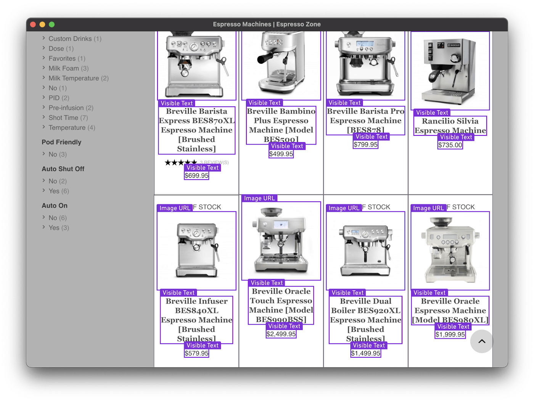The height and width of the screenshot is (402, 534).
Task: Open the Rancilio Silvia product image
Action: [450, 71]
